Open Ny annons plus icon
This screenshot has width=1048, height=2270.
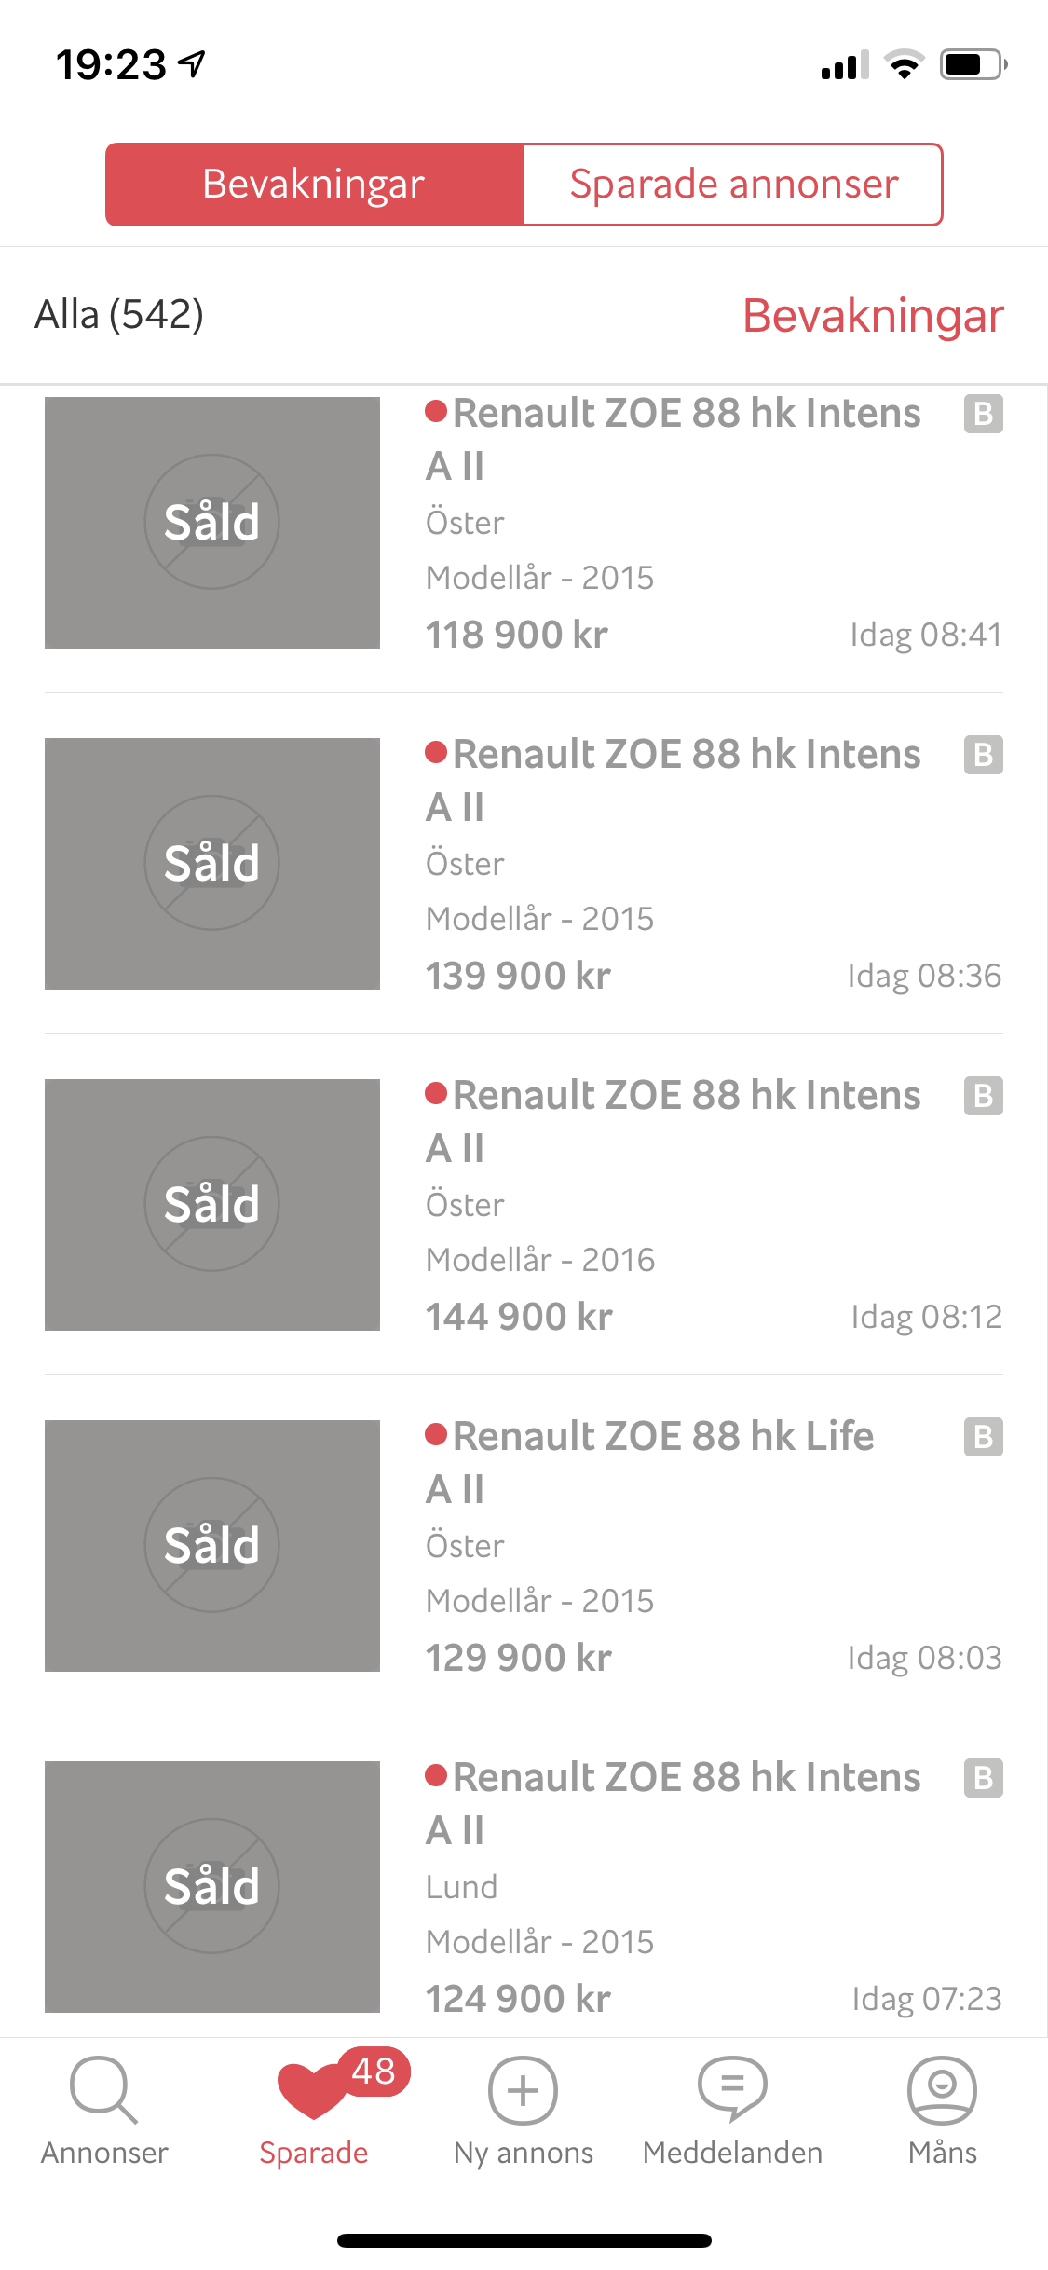[523, 2090]
